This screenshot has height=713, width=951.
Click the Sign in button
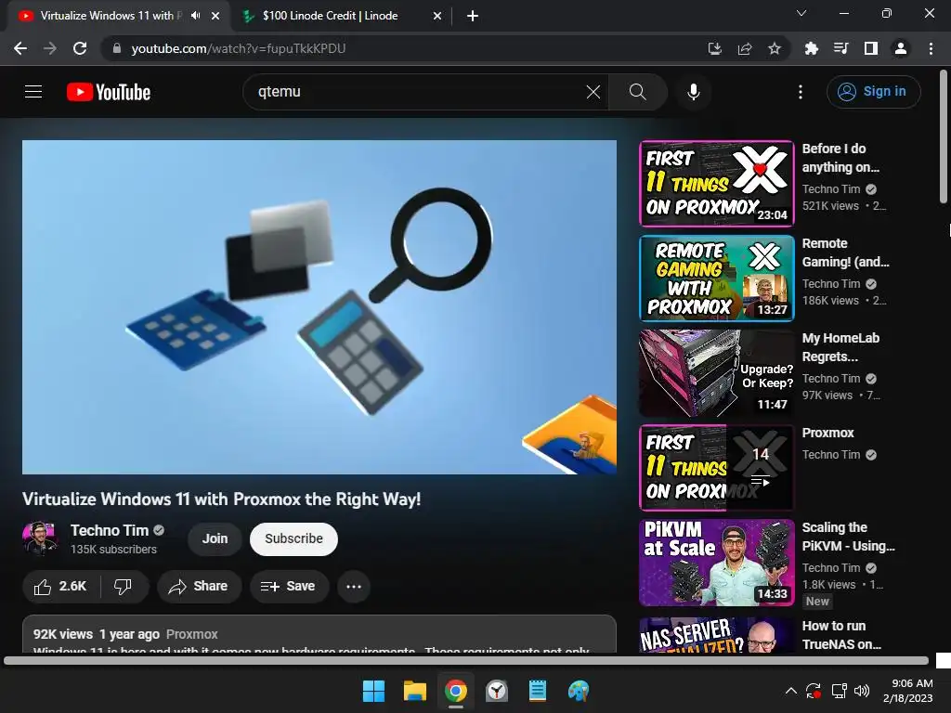click(x=873, y=92)
